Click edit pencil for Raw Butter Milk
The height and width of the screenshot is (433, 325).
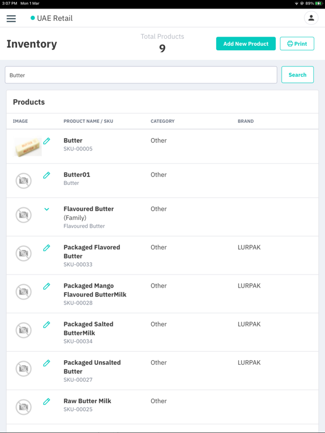(x=47, y=401)
